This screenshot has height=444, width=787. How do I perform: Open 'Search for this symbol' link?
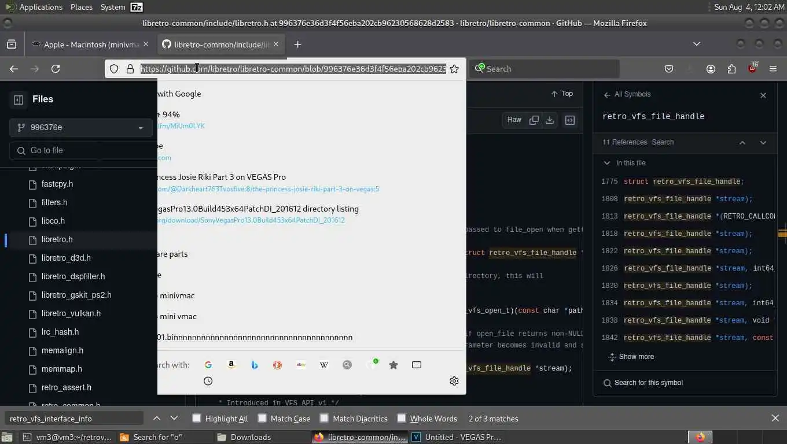coord(643,383)
